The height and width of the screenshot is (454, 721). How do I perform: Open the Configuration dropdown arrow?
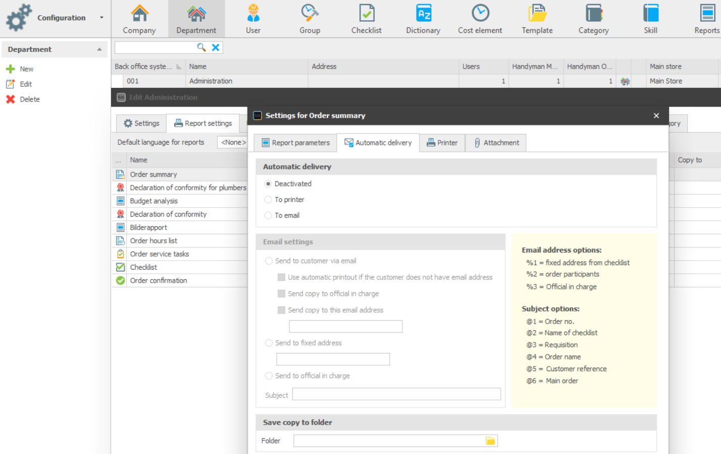[x=101, y=18]
